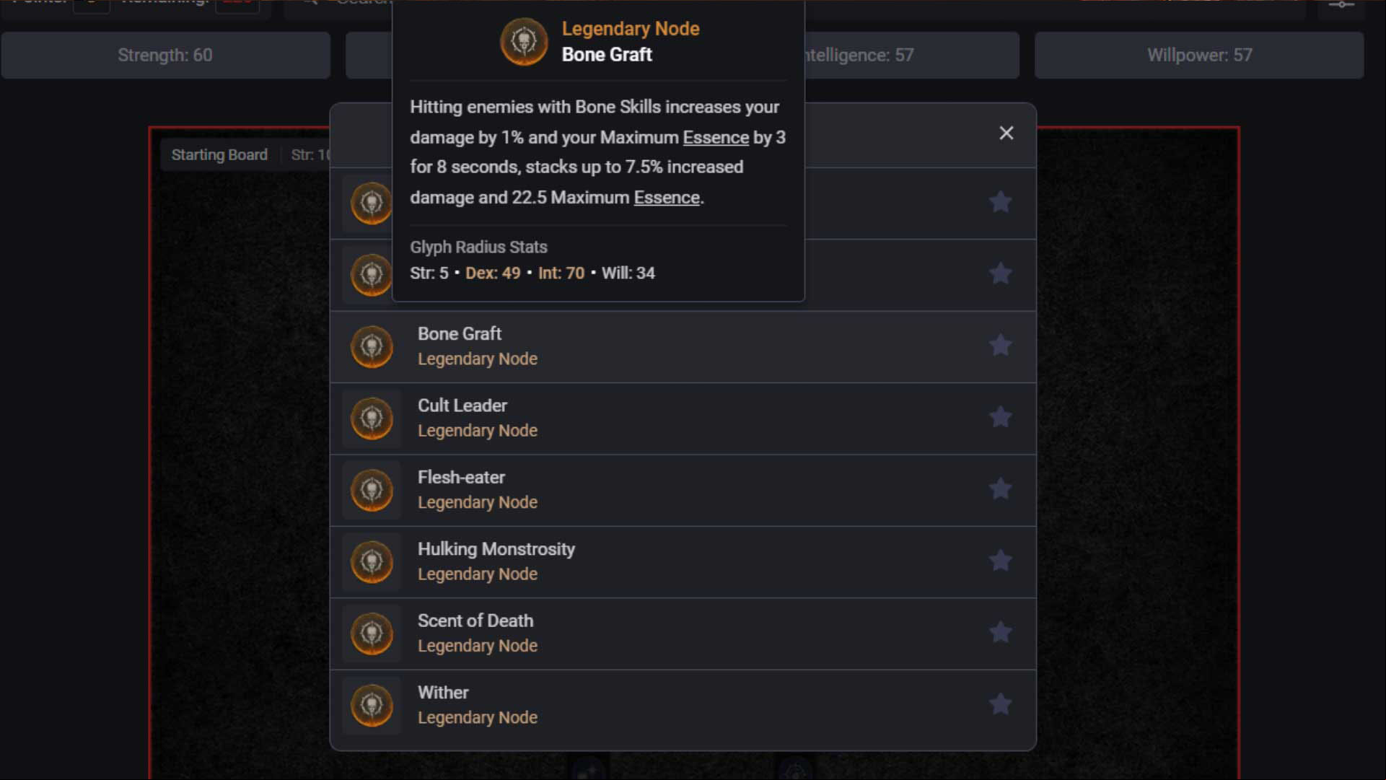Click the Cult Leader legendary node icon
This screenshot has width=1386, height=780.
372,419
